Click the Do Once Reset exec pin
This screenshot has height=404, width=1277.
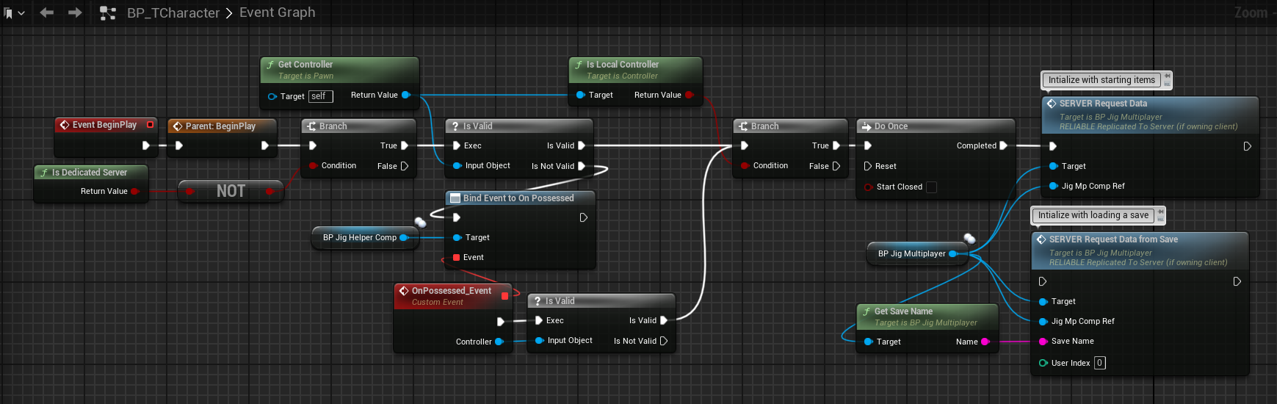[x=868, y=166]
